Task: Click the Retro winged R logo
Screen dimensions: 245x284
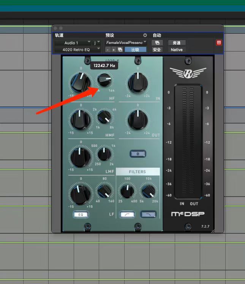Action: point(188,73)
